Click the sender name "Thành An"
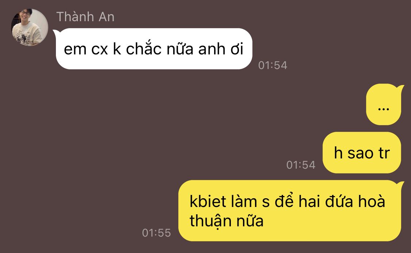Viewport: 411px width, 253px height. (x=85, y=17)
